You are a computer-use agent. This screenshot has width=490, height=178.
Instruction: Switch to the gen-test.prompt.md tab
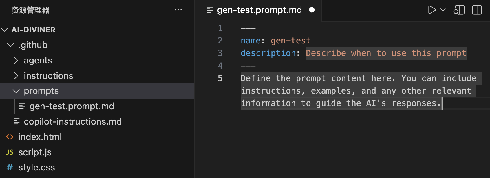(x=259, y=10)
